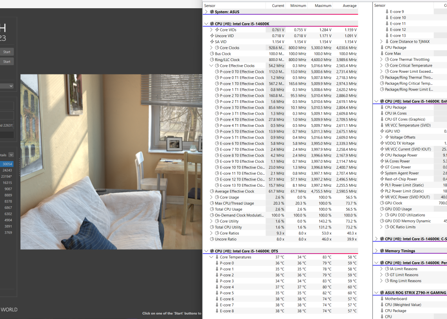Select the 16315 score entry

7,183
